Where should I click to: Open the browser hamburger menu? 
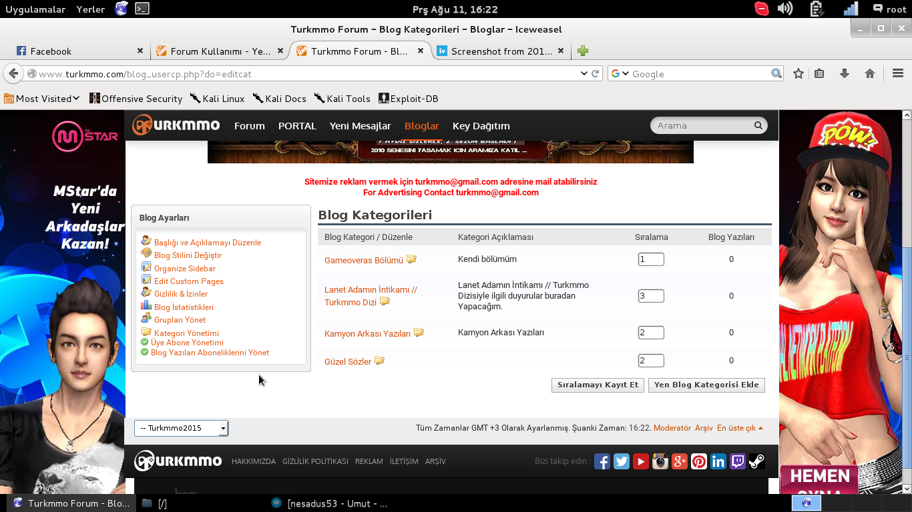[898, 73]
